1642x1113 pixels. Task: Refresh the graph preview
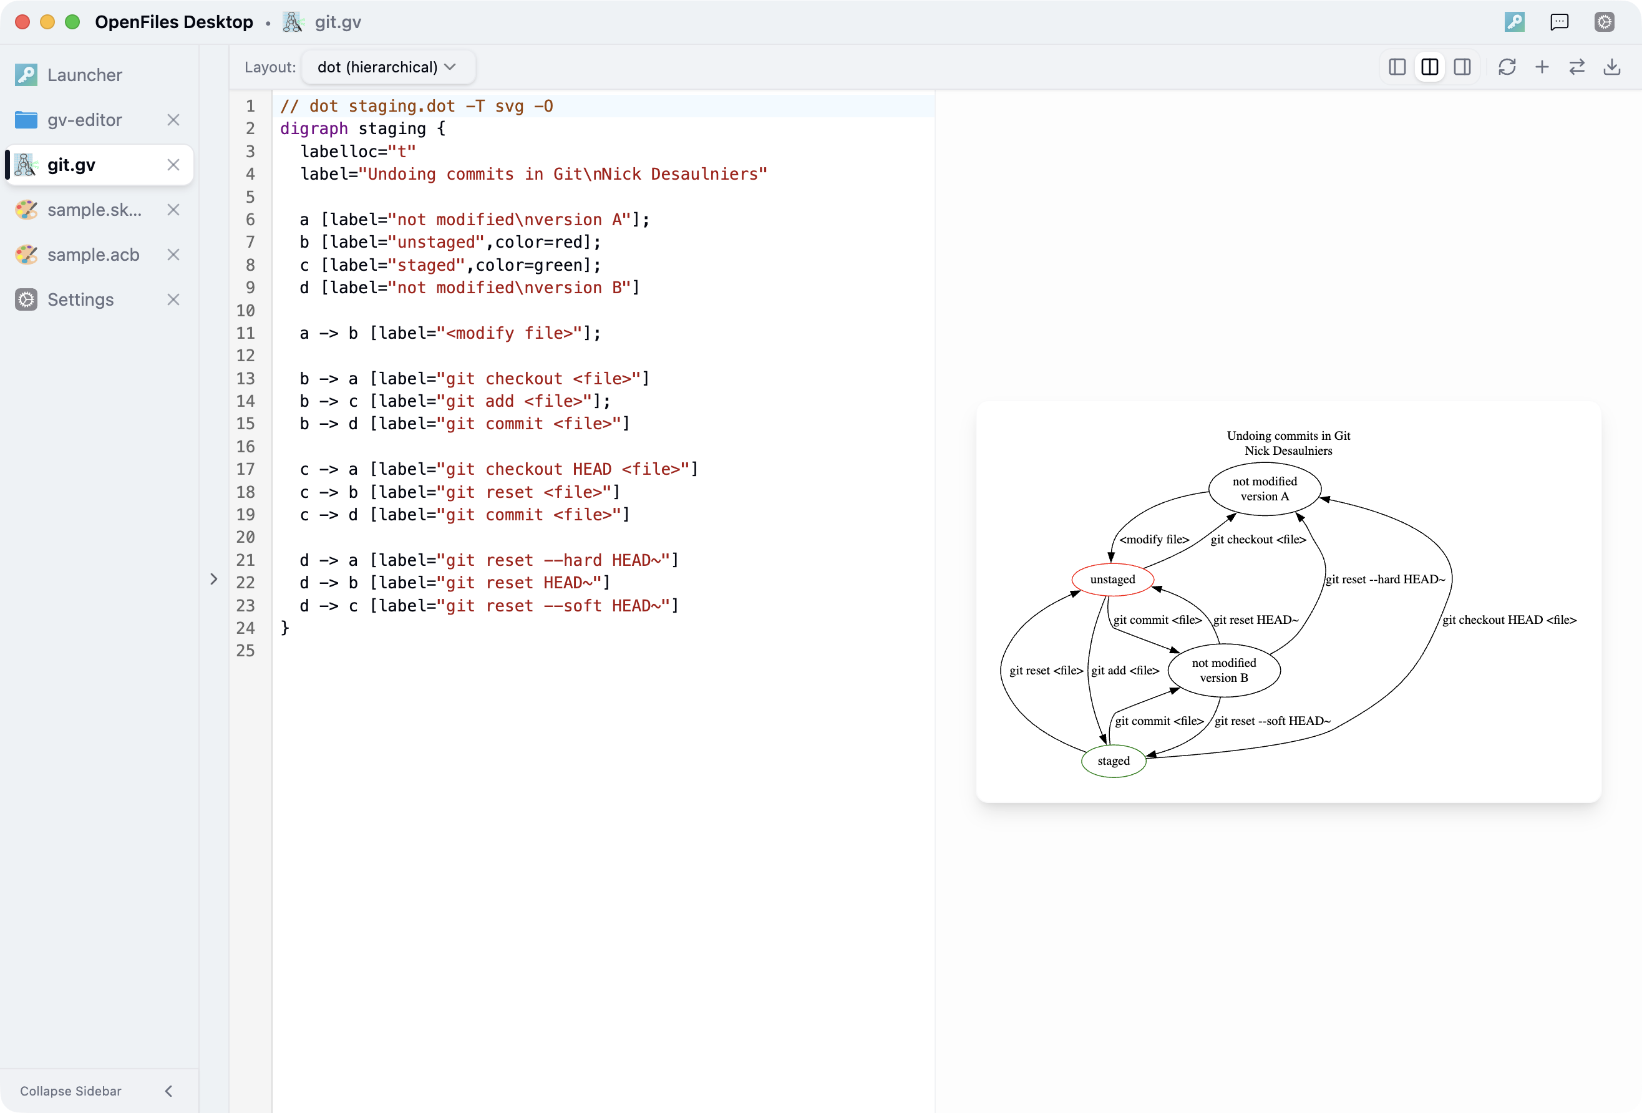(1507, 67)
